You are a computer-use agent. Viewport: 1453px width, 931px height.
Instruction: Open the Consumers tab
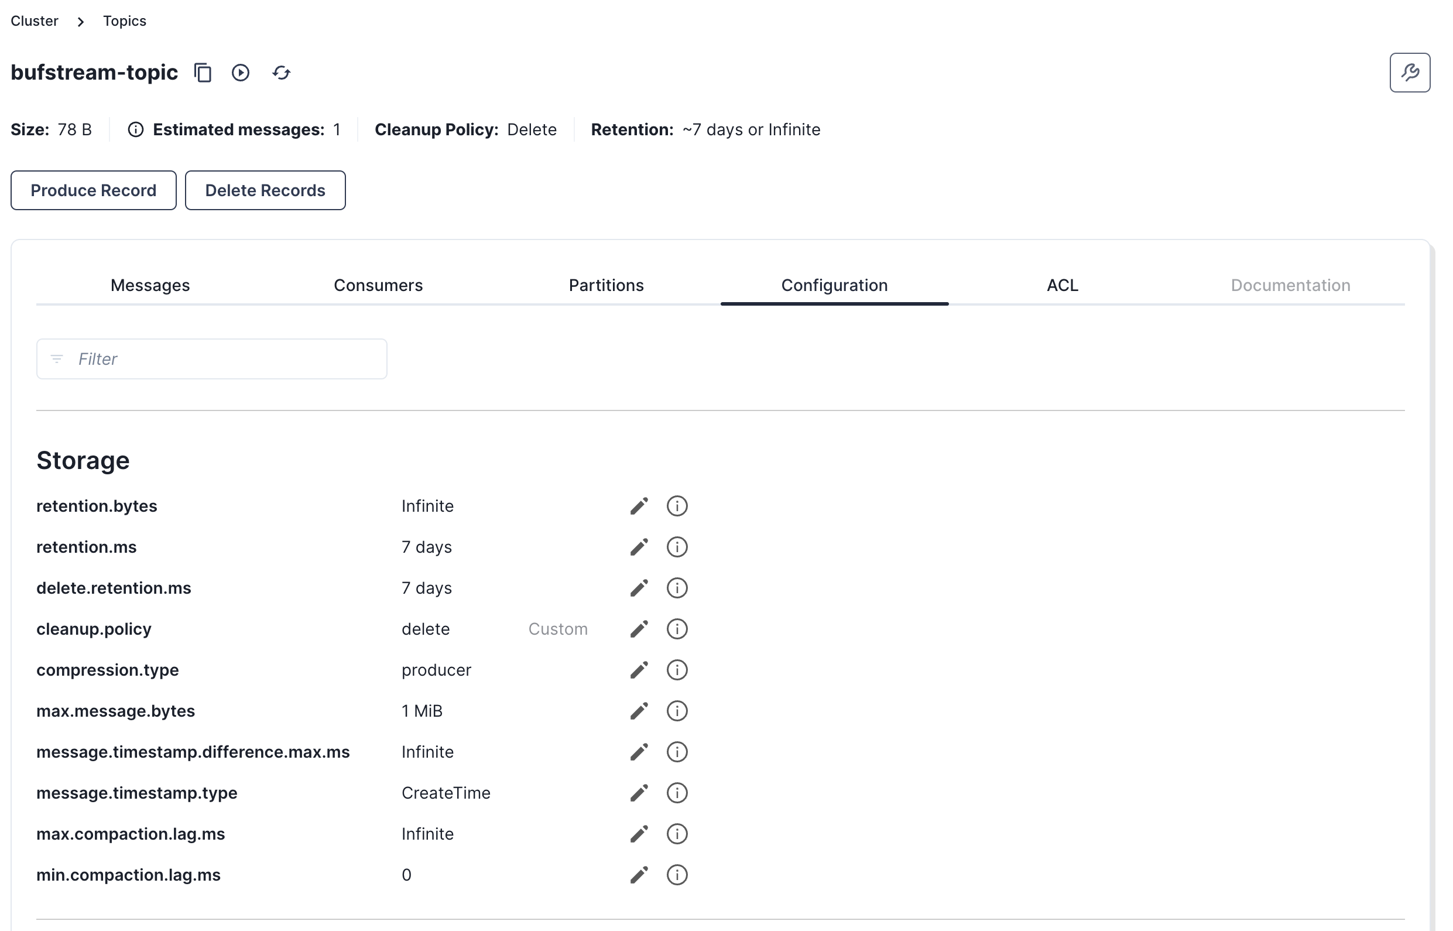pos(378,285)
